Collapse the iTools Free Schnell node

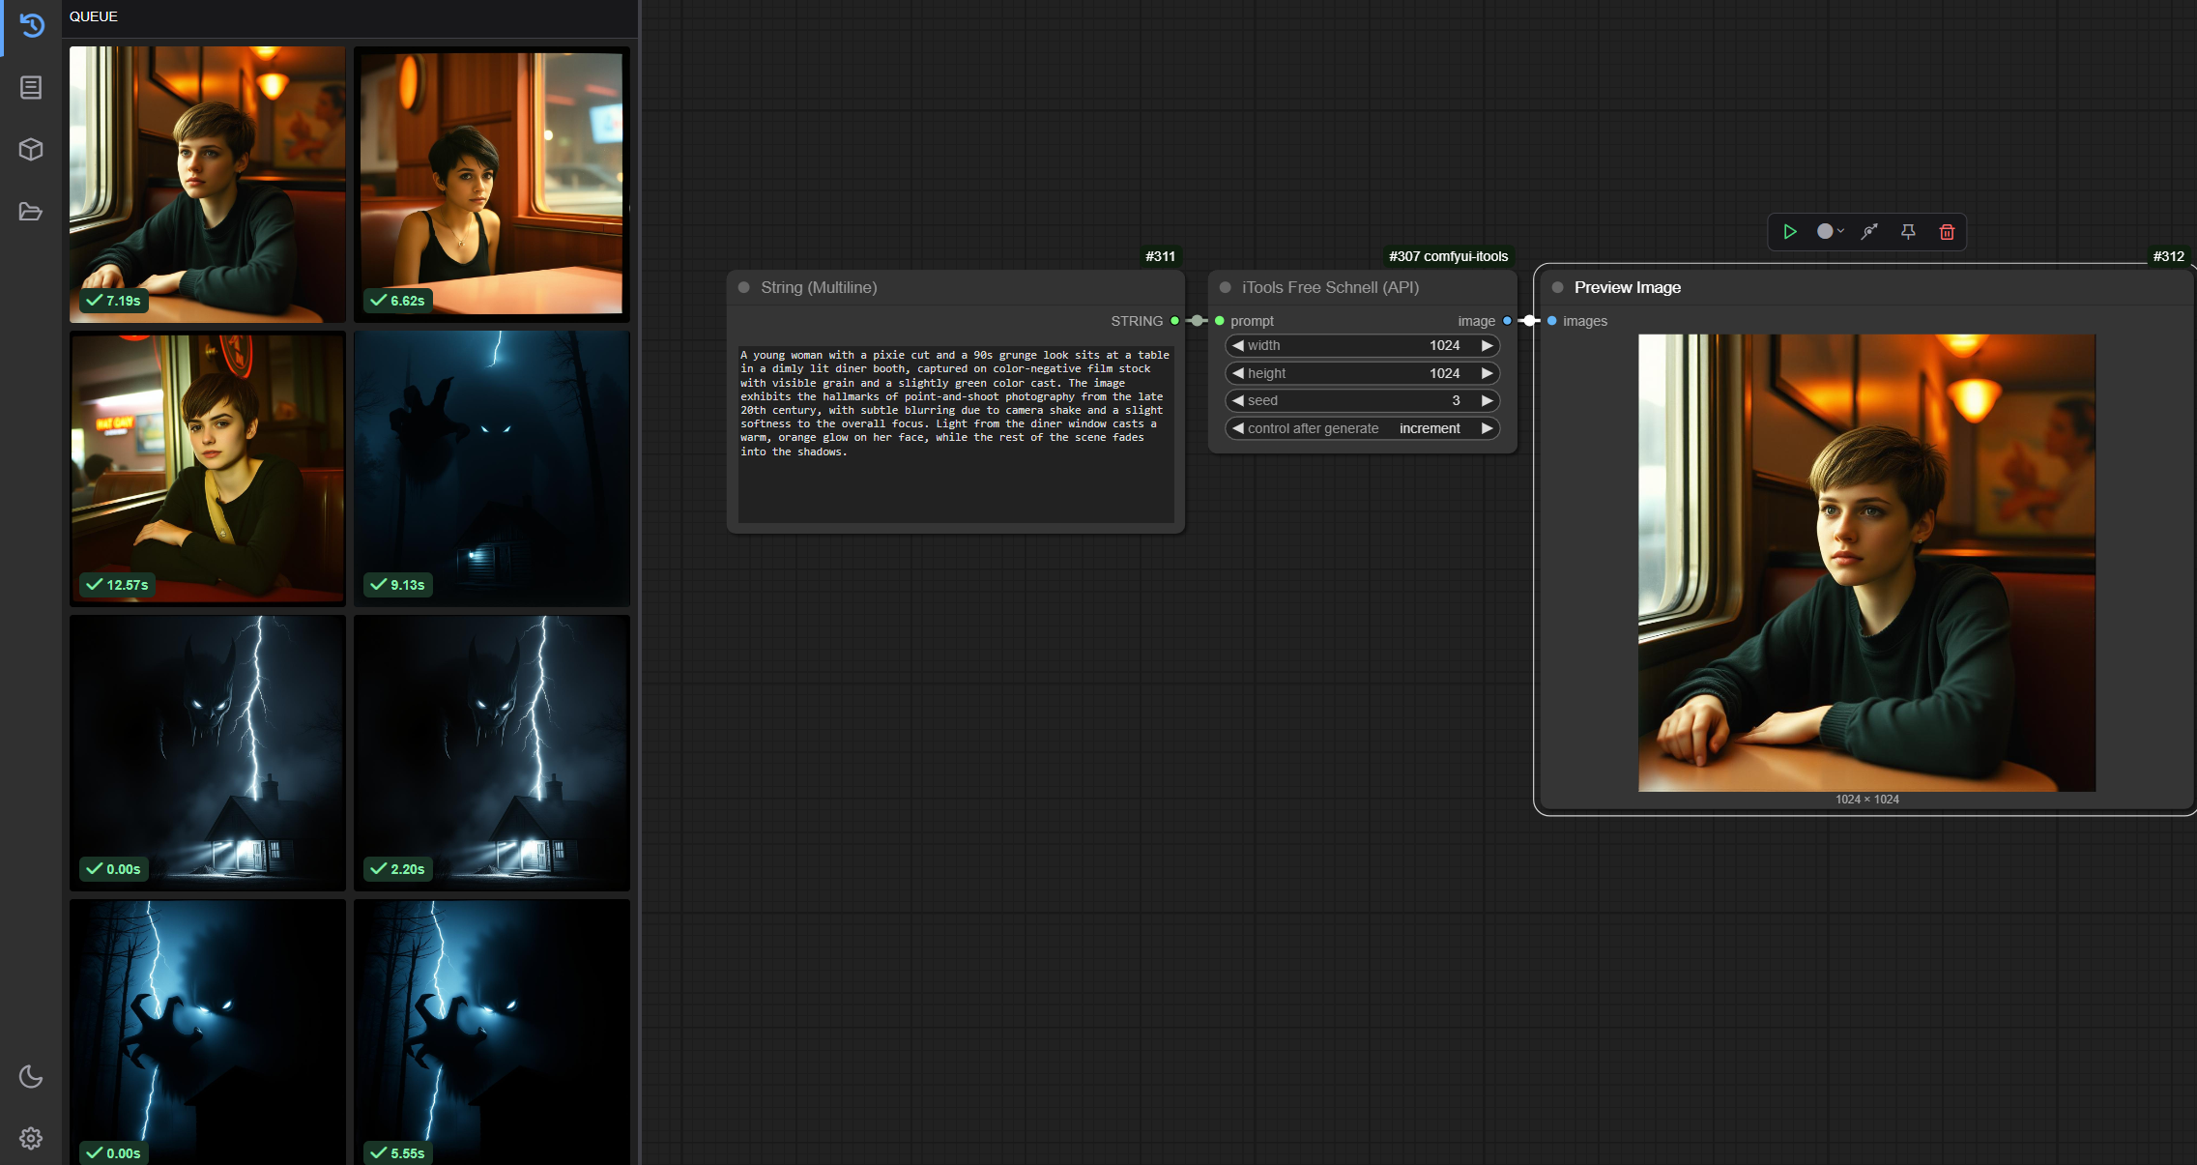click(x=1226, y=287)
